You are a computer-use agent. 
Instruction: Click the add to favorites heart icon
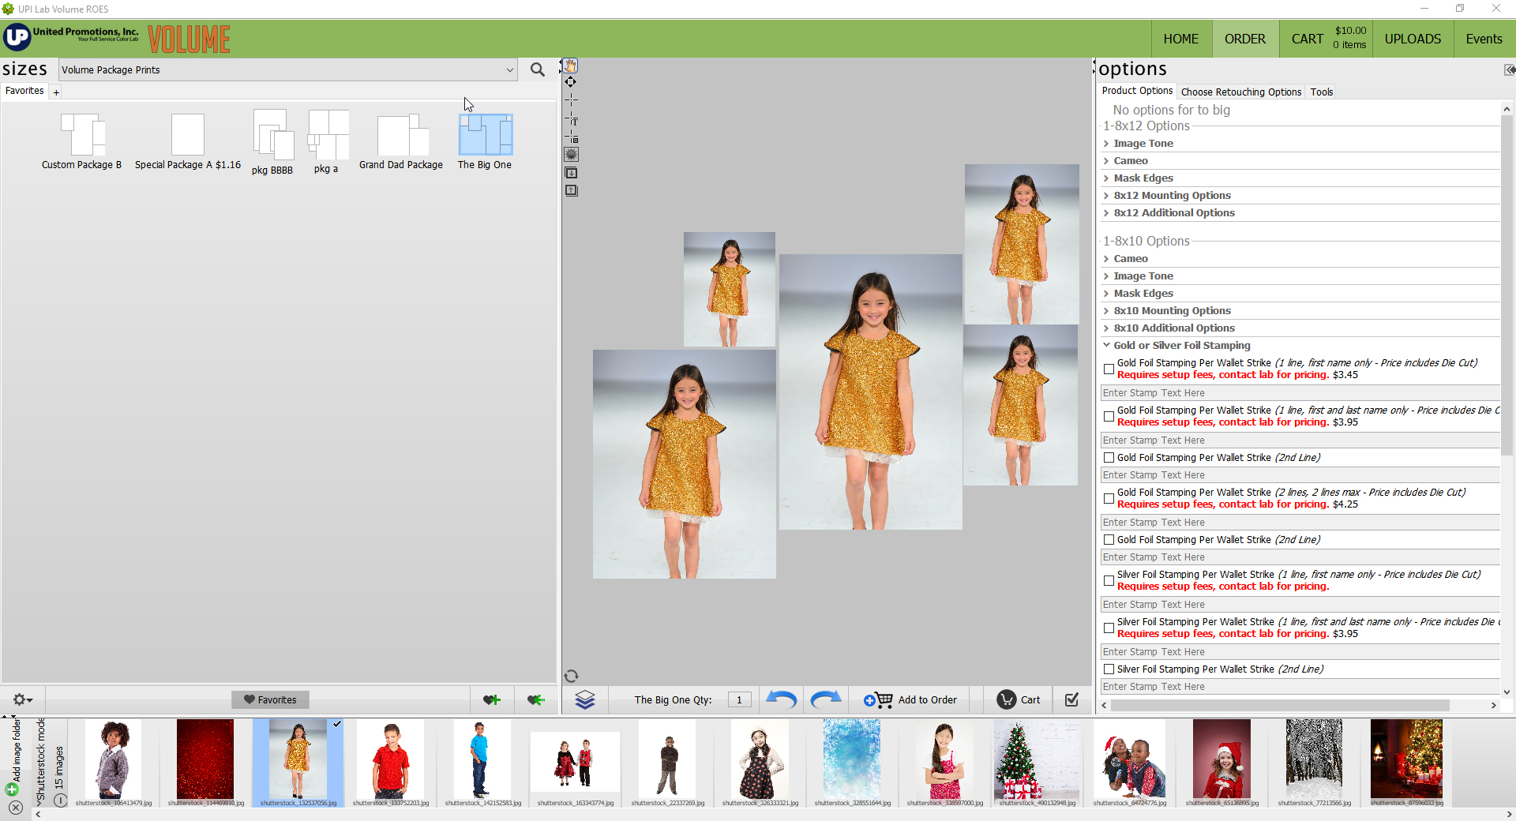491,699
